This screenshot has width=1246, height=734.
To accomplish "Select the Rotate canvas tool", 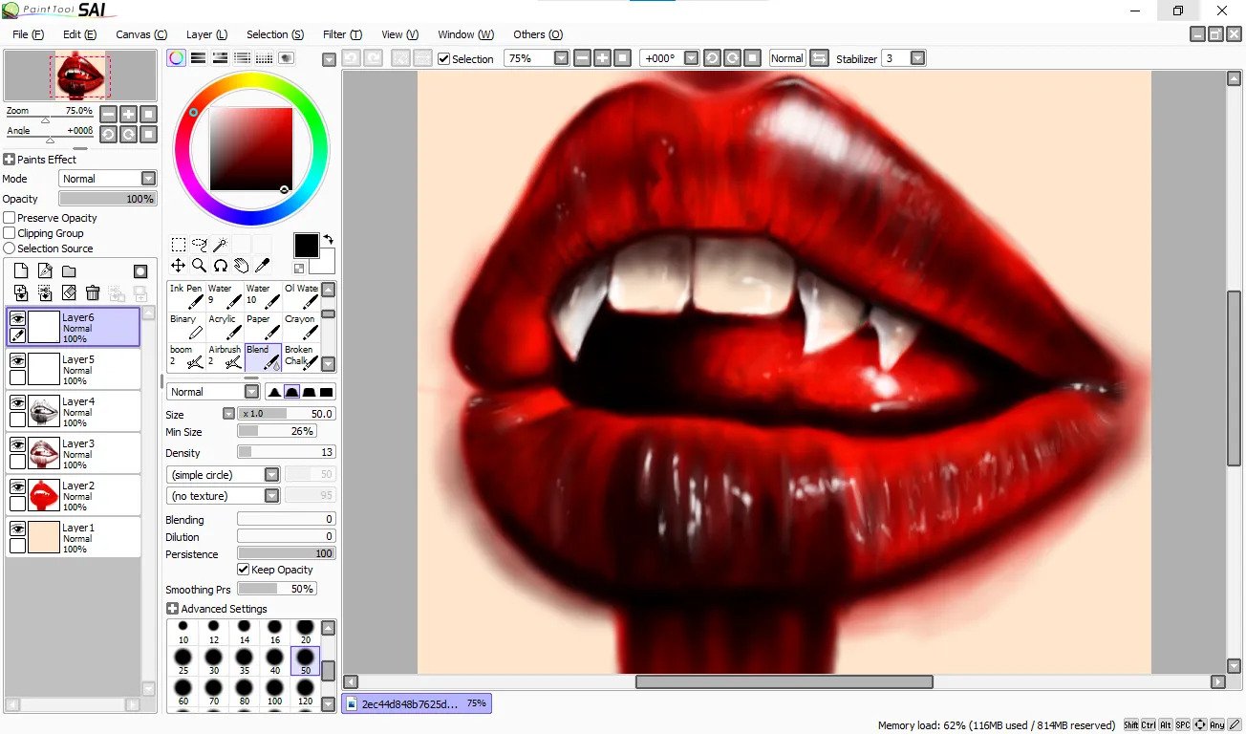I will [x=221, y=266].
